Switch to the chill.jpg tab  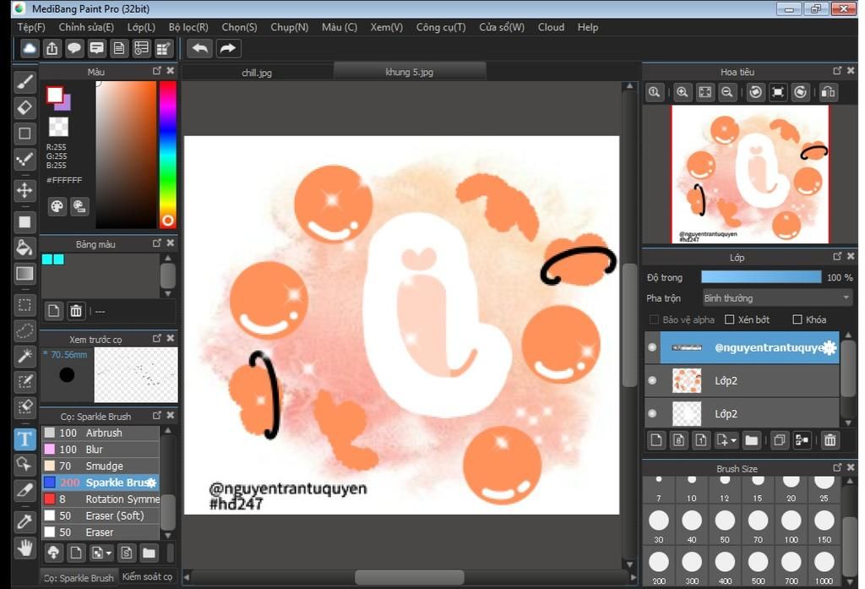point(257,73)
